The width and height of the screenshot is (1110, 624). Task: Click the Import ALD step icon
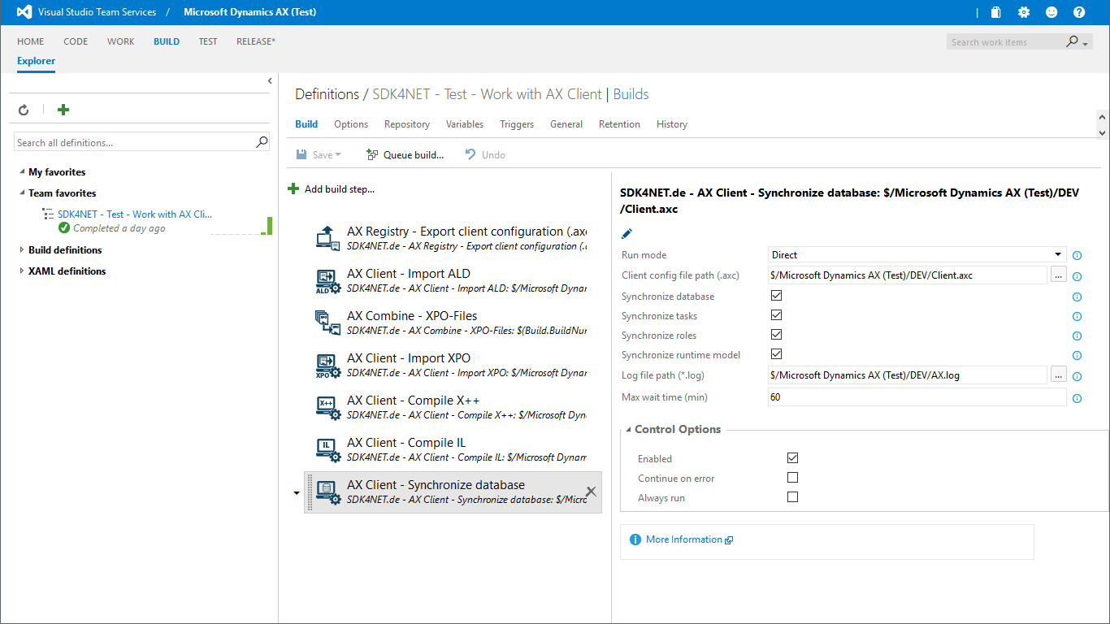327,280
